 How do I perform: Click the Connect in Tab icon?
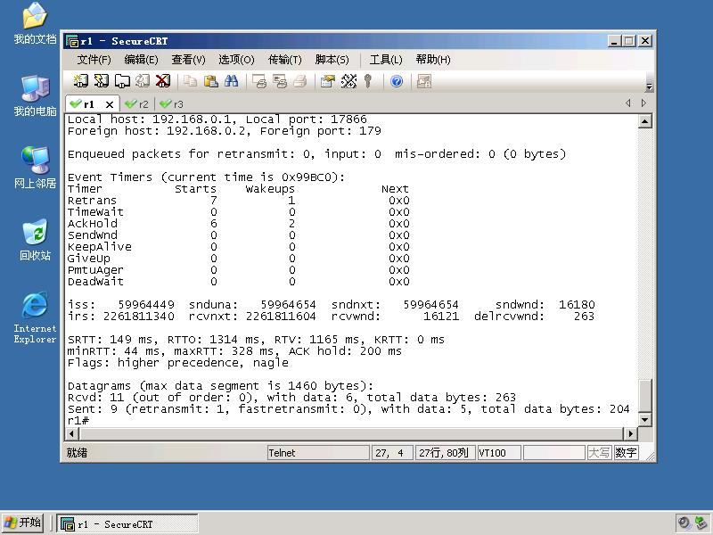click(122, 81)
